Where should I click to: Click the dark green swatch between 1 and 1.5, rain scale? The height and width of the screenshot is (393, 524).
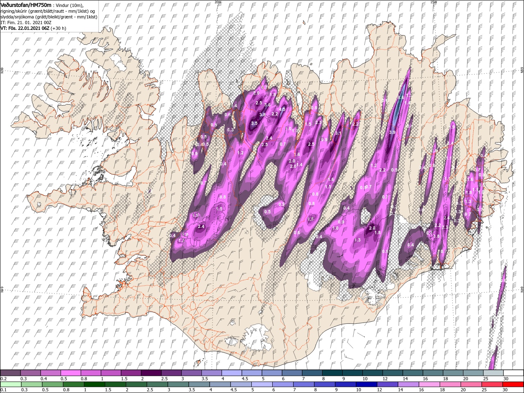click(x=95, y=384)
